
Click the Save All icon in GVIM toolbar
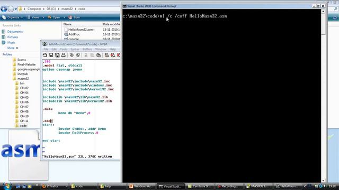coord(57,55)
